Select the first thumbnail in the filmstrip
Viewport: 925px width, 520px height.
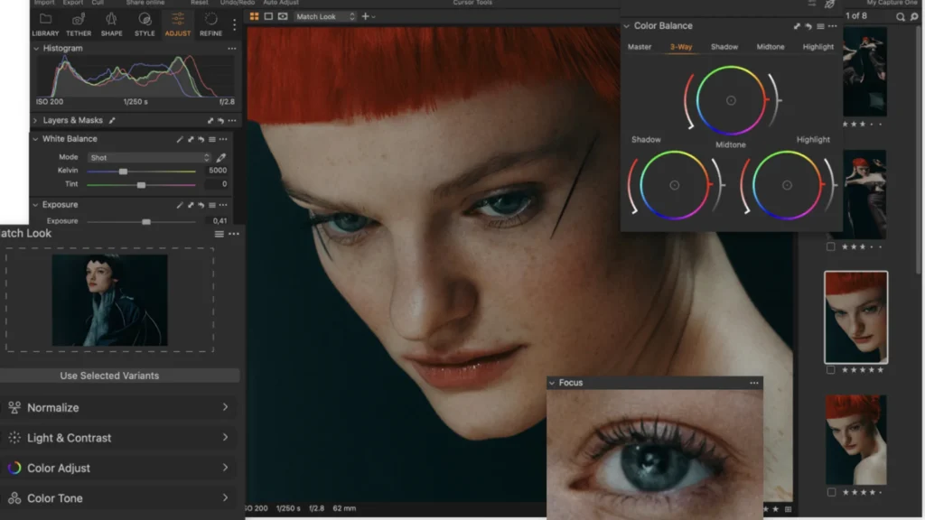864,72
